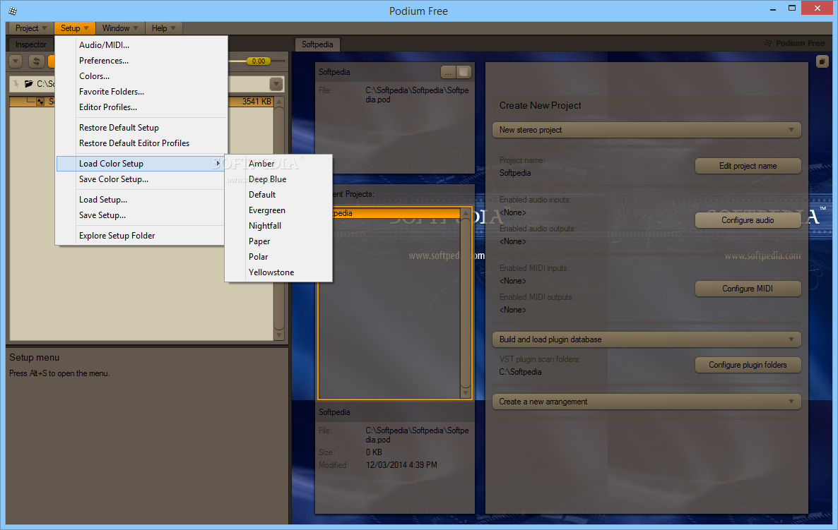Select the Softpedia project tab
Image resolution: width=838 pixels, height=530 pixels.
(x=317, y=44)
